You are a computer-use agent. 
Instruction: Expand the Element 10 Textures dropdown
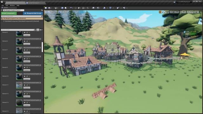click(27, 79)
